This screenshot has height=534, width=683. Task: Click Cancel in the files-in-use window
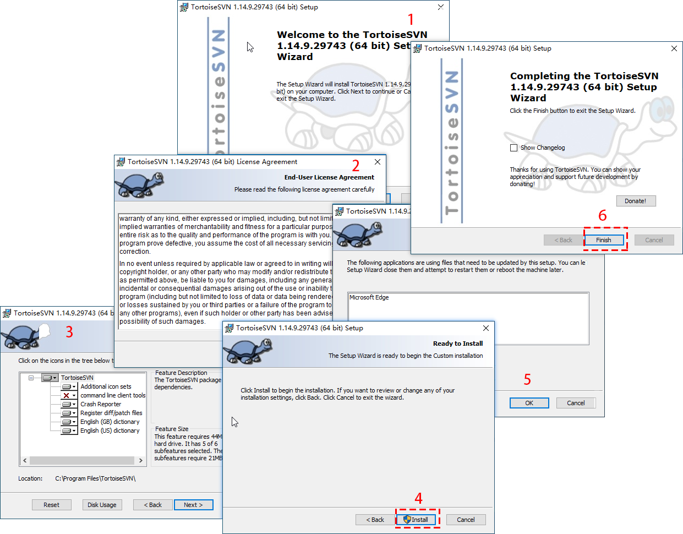click(576, 403)
